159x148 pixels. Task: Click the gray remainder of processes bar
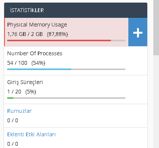pos(98,69)
